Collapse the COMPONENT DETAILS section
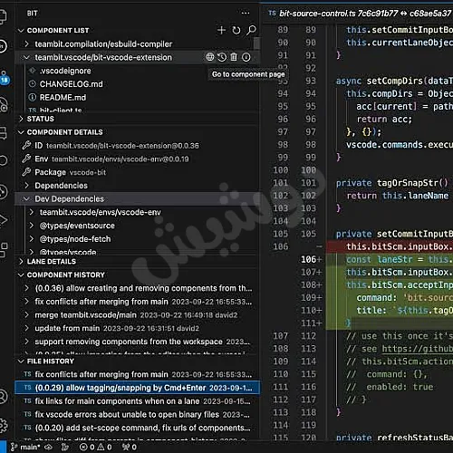 coord(21,132)
